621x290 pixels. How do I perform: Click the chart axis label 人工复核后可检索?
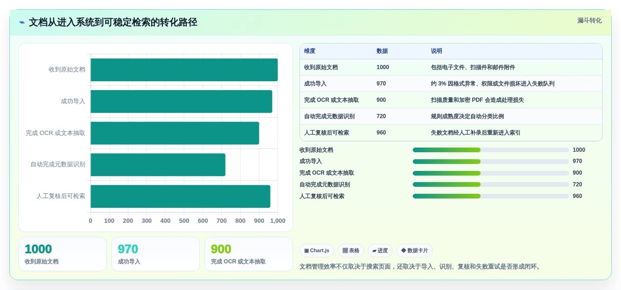(61, 196)
